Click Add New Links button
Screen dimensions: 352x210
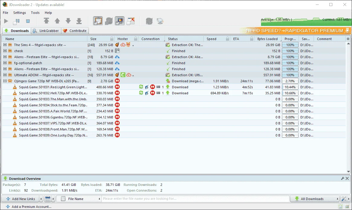[21, 199]
